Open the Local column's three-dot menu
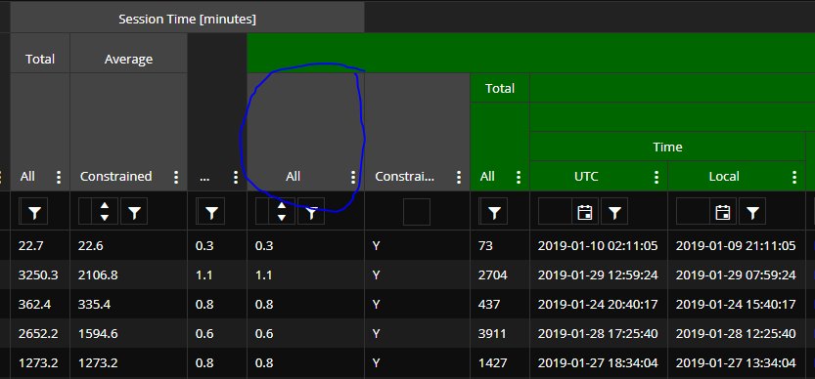 point(794,177)
